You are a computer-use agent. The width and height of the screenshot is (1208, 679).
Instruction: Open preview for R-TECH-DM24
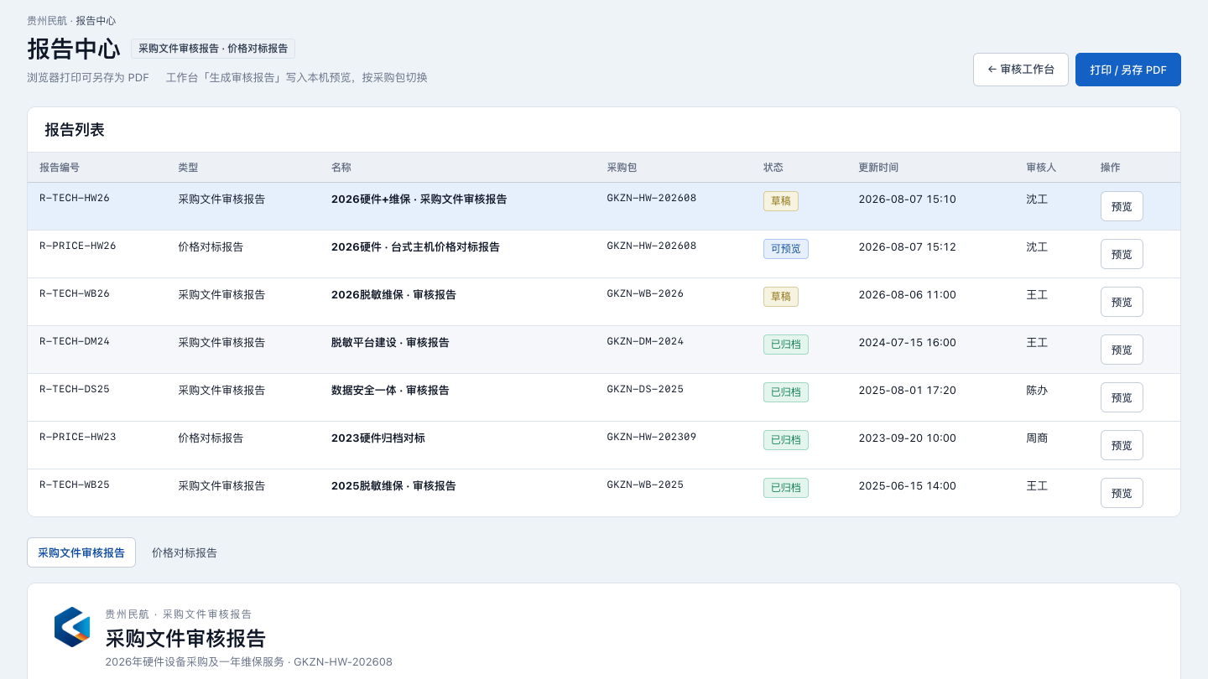[1122, 350]
